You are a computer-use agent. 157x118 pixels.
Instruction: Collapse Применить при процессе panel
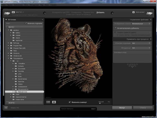tap(151, 39)
